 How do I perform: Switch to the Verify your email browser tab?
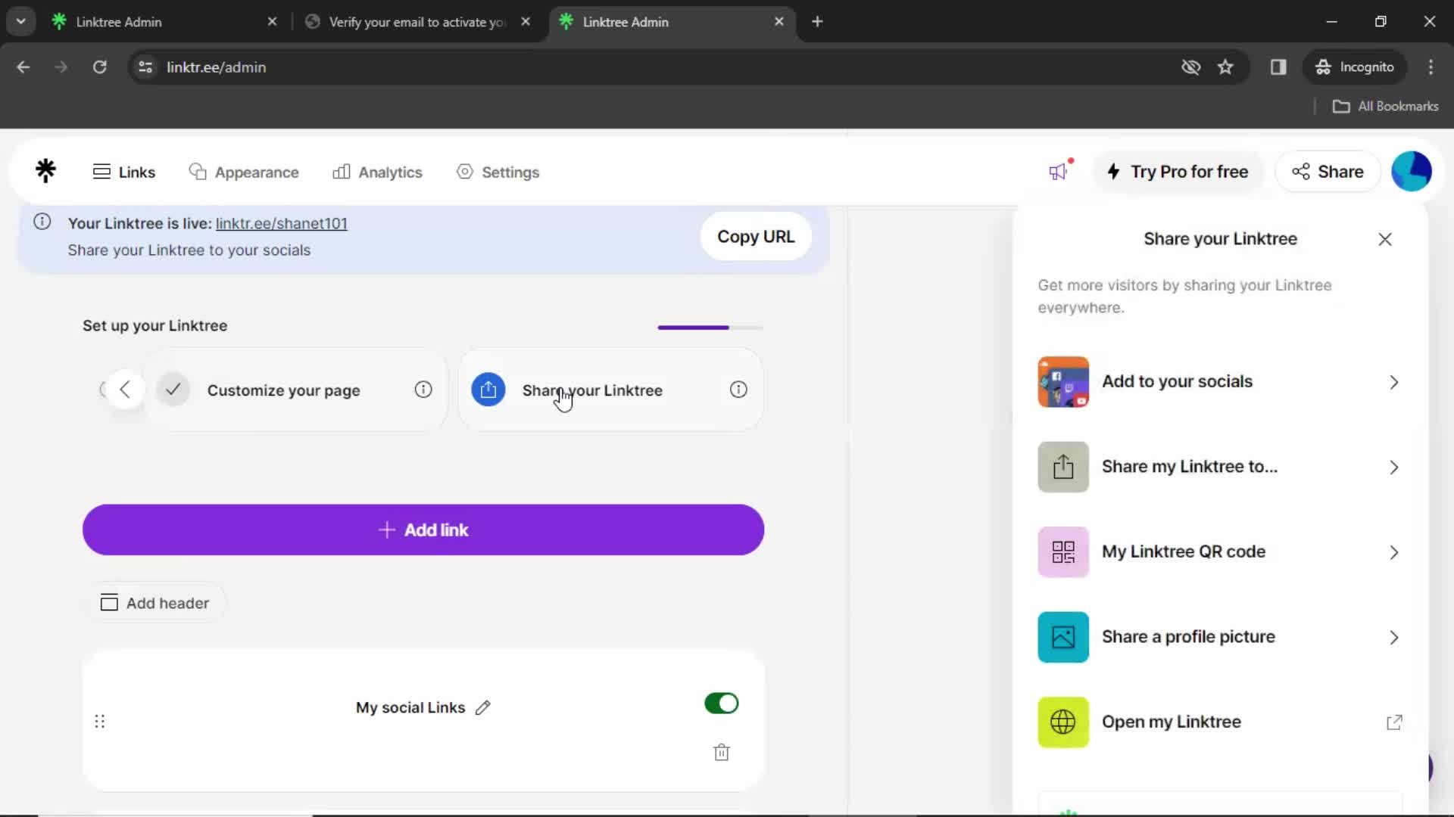coord(417,22)
